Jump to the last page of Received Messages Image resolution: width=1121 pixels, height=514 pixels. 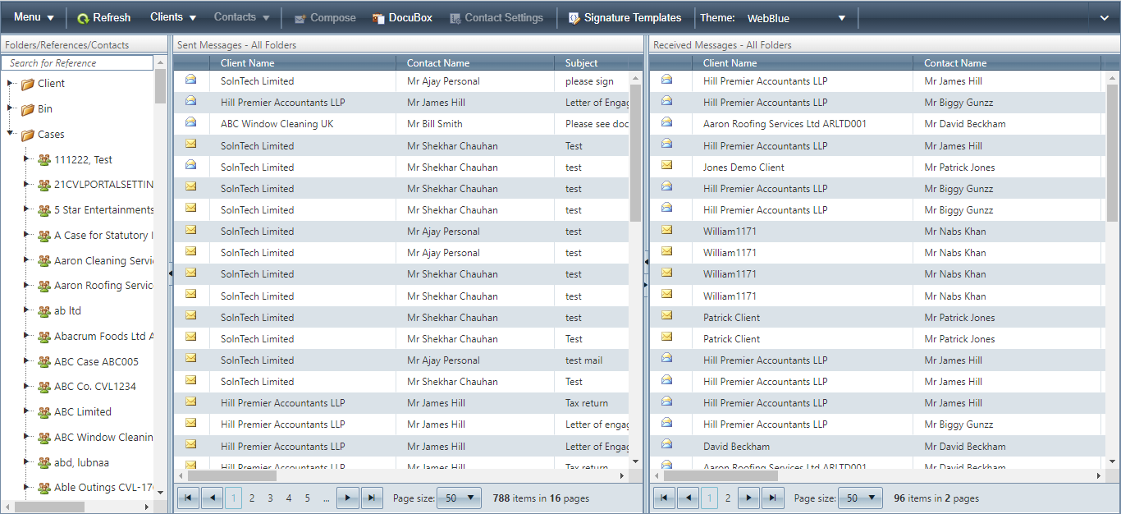(x=771, y=498)
